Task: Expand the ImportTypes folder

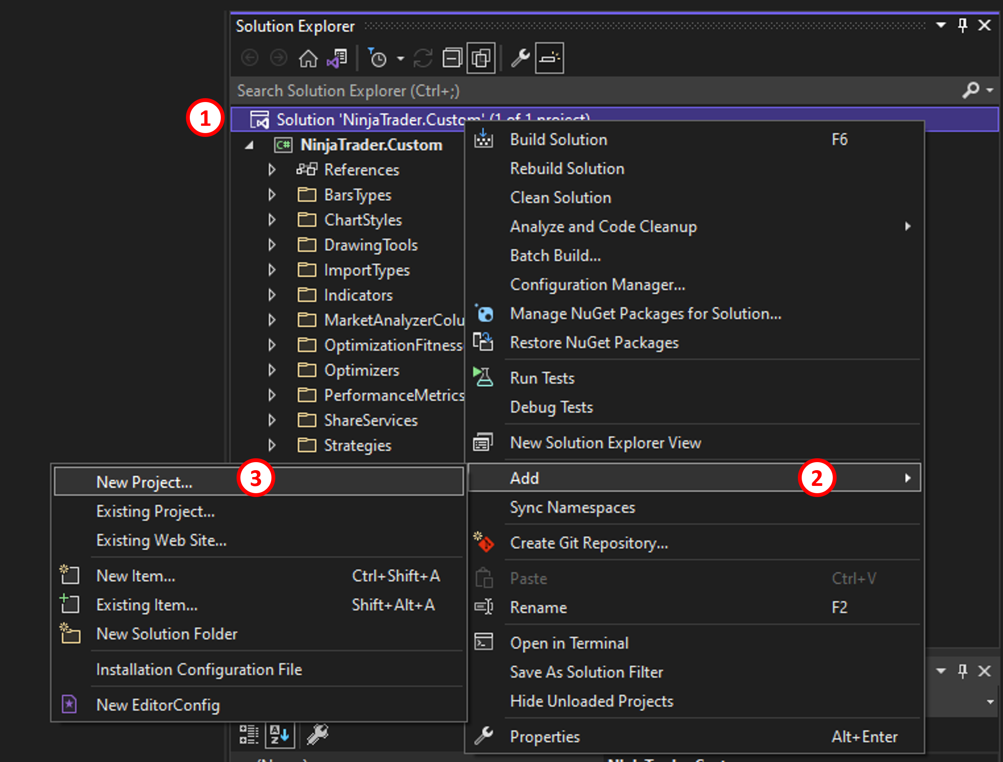Action: (271, 270)
